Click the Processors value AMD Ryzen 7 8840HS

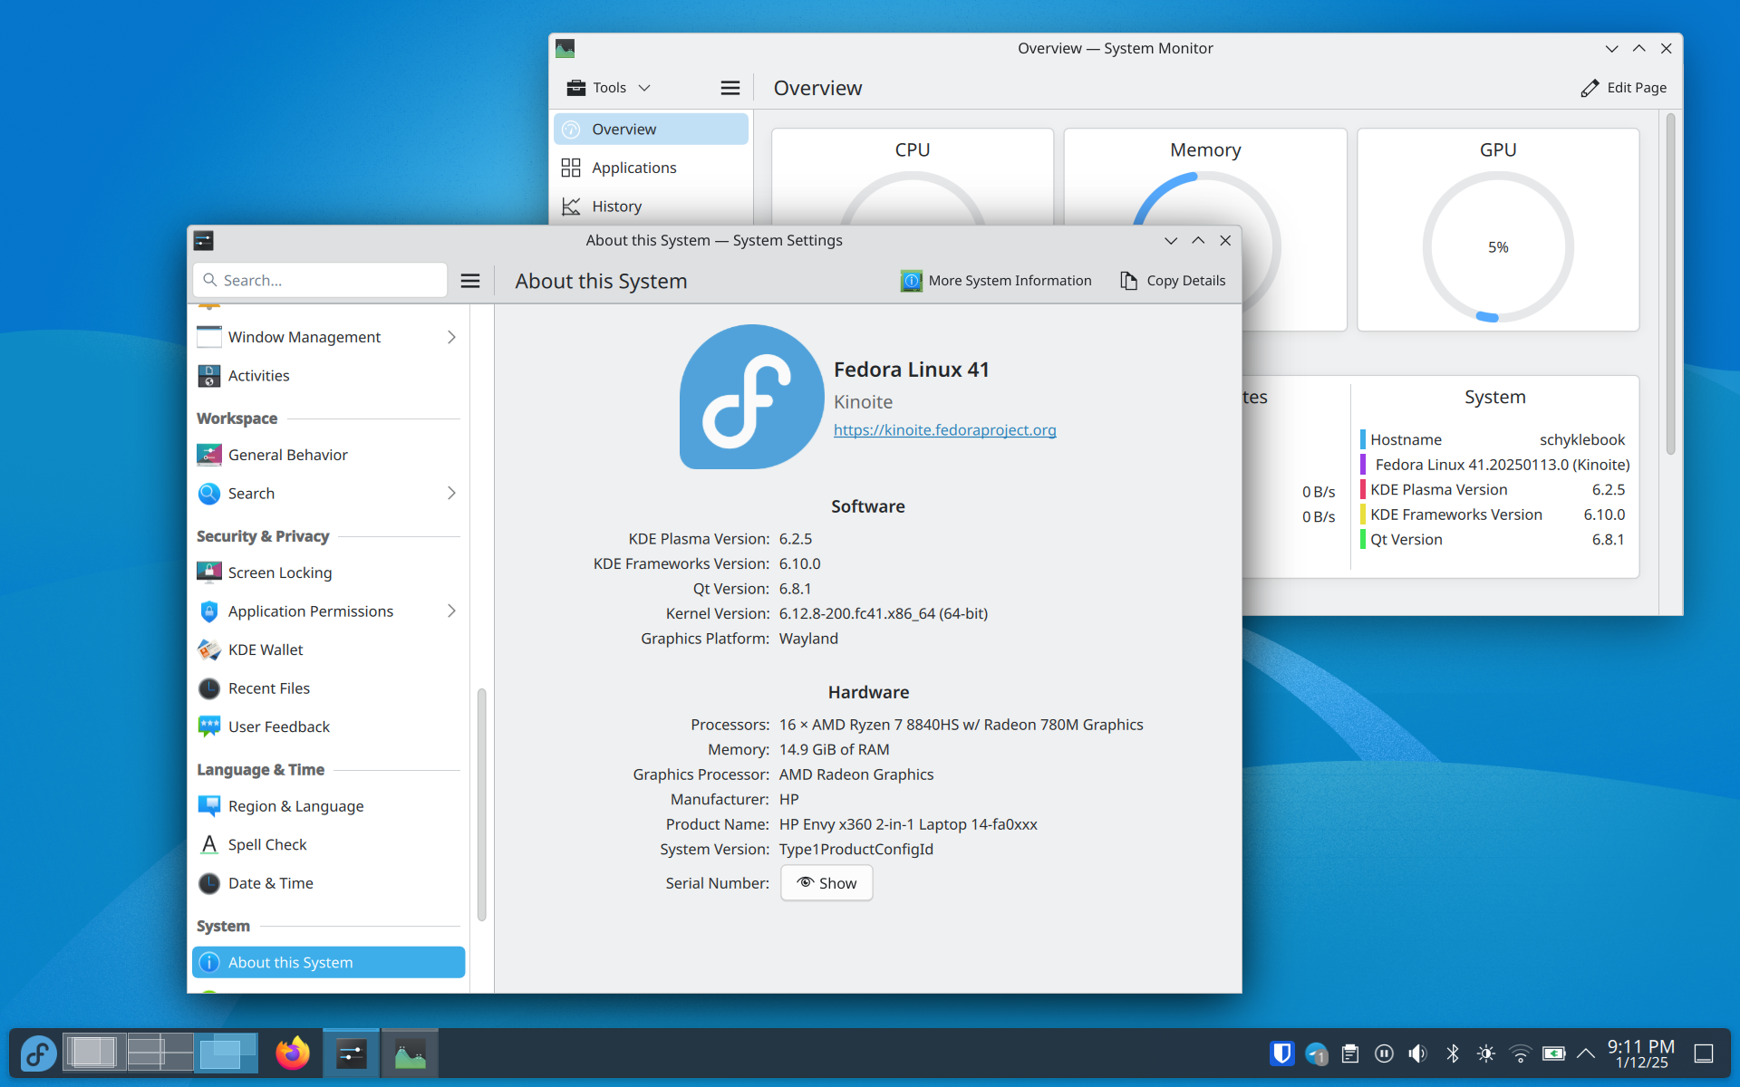click(x=961, y=725)
